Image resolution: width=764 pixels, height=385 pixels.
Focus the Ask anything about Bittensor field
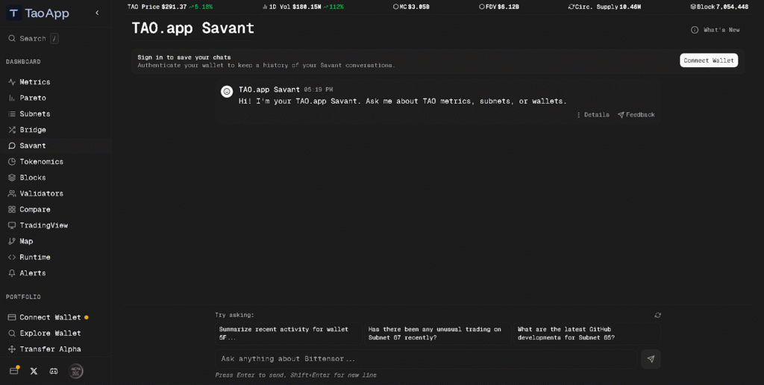[x=425, y=359]
